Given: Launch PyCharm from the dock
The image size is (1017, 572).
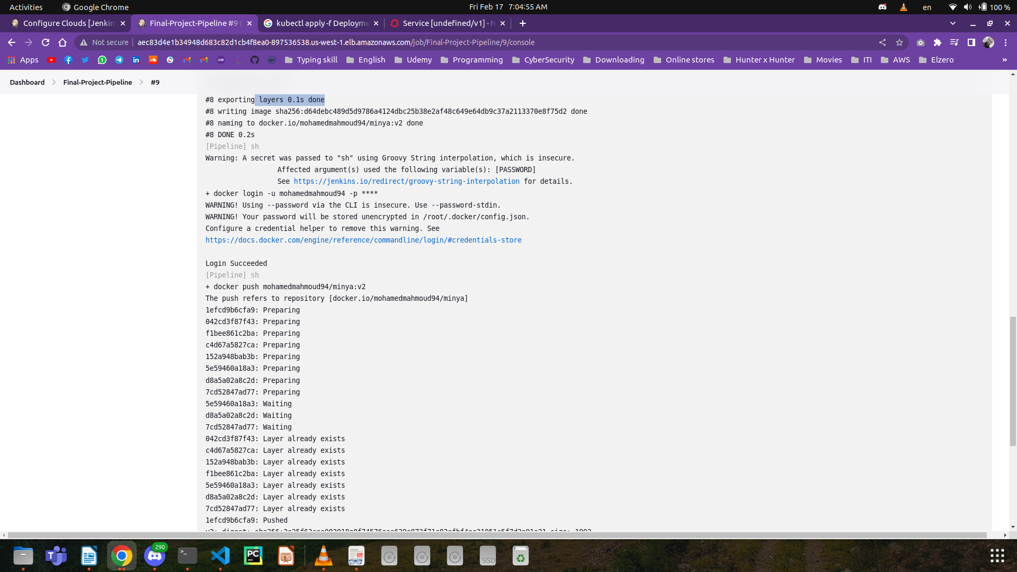Looking at the screenshot, I should click(x=253, y=556).
